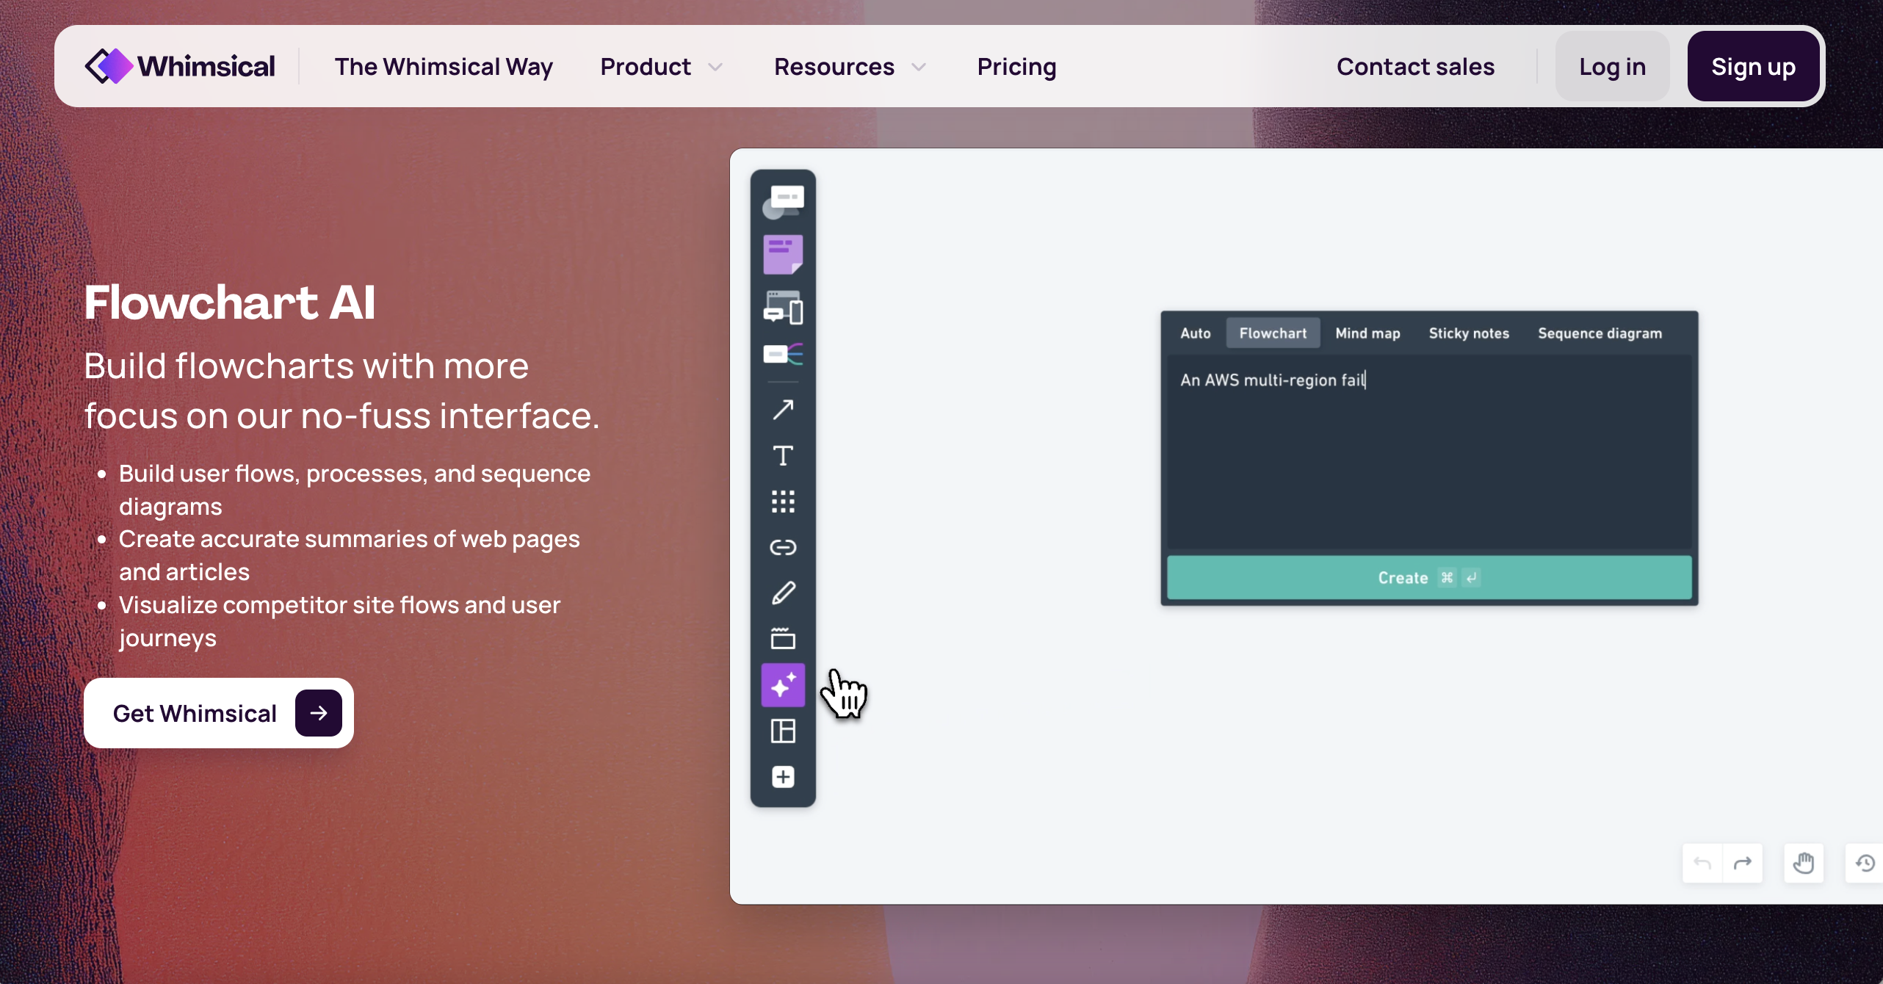Open version history clock icon
Image resolution: width=1883 pixels, height=984 pixels.
tap(1865, 863)
